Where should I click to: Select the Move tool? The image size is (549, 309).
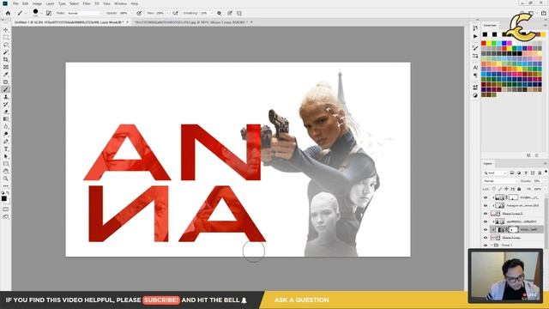pos(6,30)
